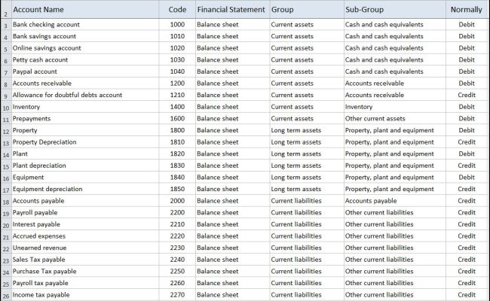This screenshot has height=301, width=490.
Task: Select the Income tax payable cell
Action: [x=85, y=295]
